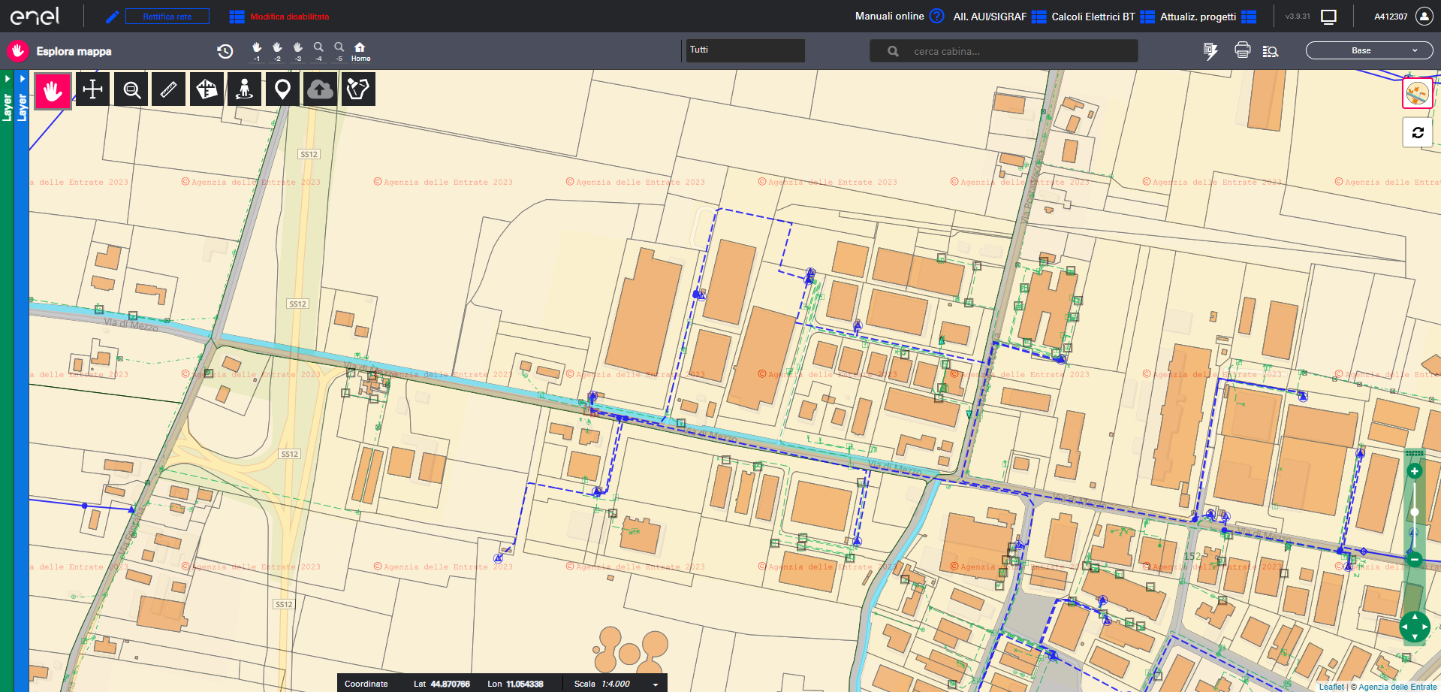
Task: Click the refresh map button
Action: pyautogui.click(x=1418, y=132)
